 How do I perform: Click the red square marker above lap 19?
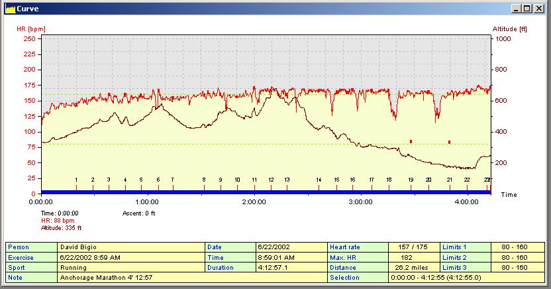click(x=411, y=141)
